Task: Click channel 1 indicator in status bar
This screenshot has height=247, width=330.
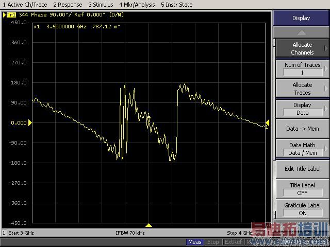Action: tap(4, 233)
